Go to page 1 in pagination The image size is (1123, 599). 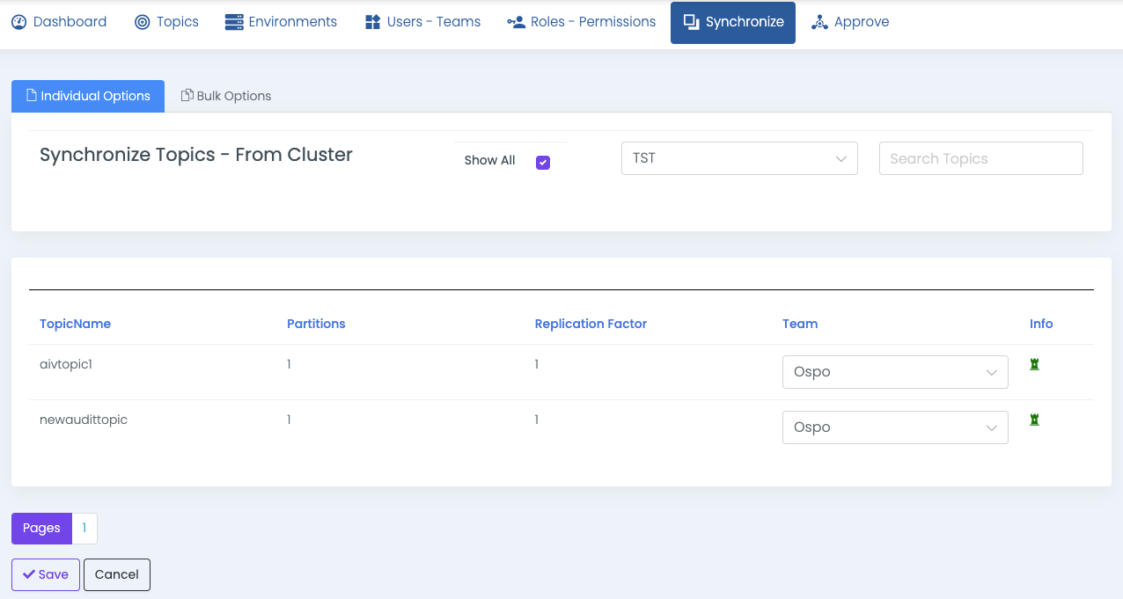point(84,528)
